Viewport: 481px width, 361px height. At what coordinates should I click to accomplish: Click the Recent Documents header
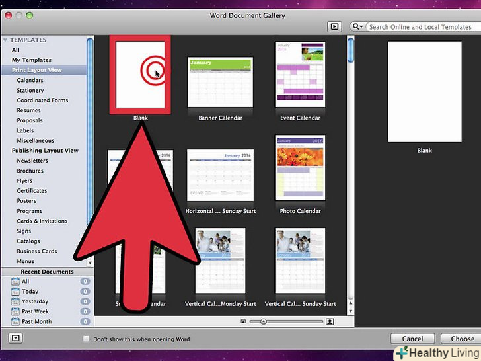48,272
